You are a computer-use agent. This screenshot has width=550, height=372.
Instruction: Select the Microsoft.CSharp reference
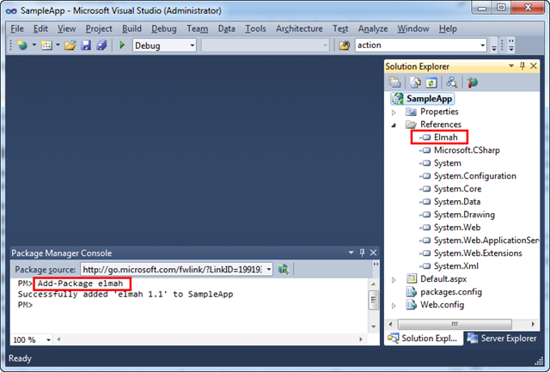point(467,150)
